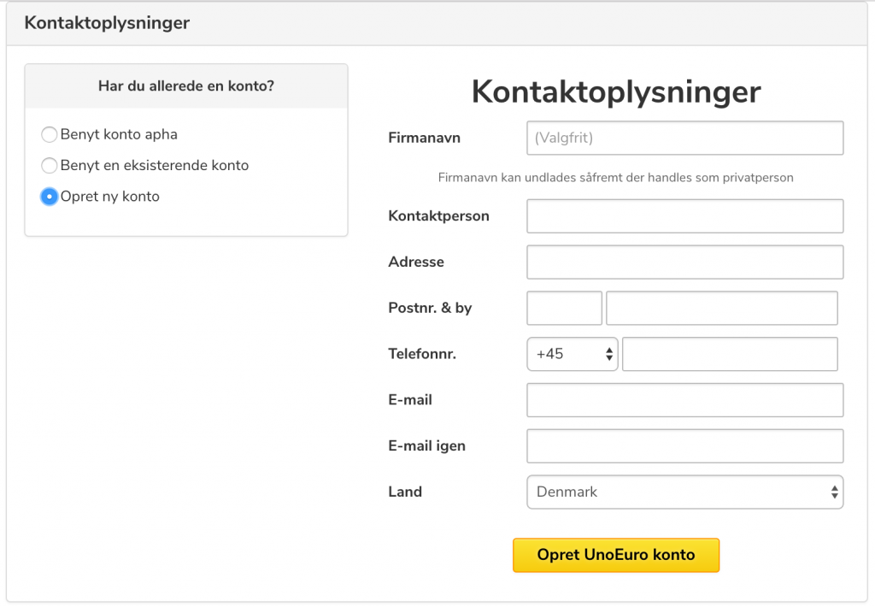The width and height of the screenshot is (875, 607).
Task: Select "Opret ny konto" radio button
Action: (x=49, y=197)
